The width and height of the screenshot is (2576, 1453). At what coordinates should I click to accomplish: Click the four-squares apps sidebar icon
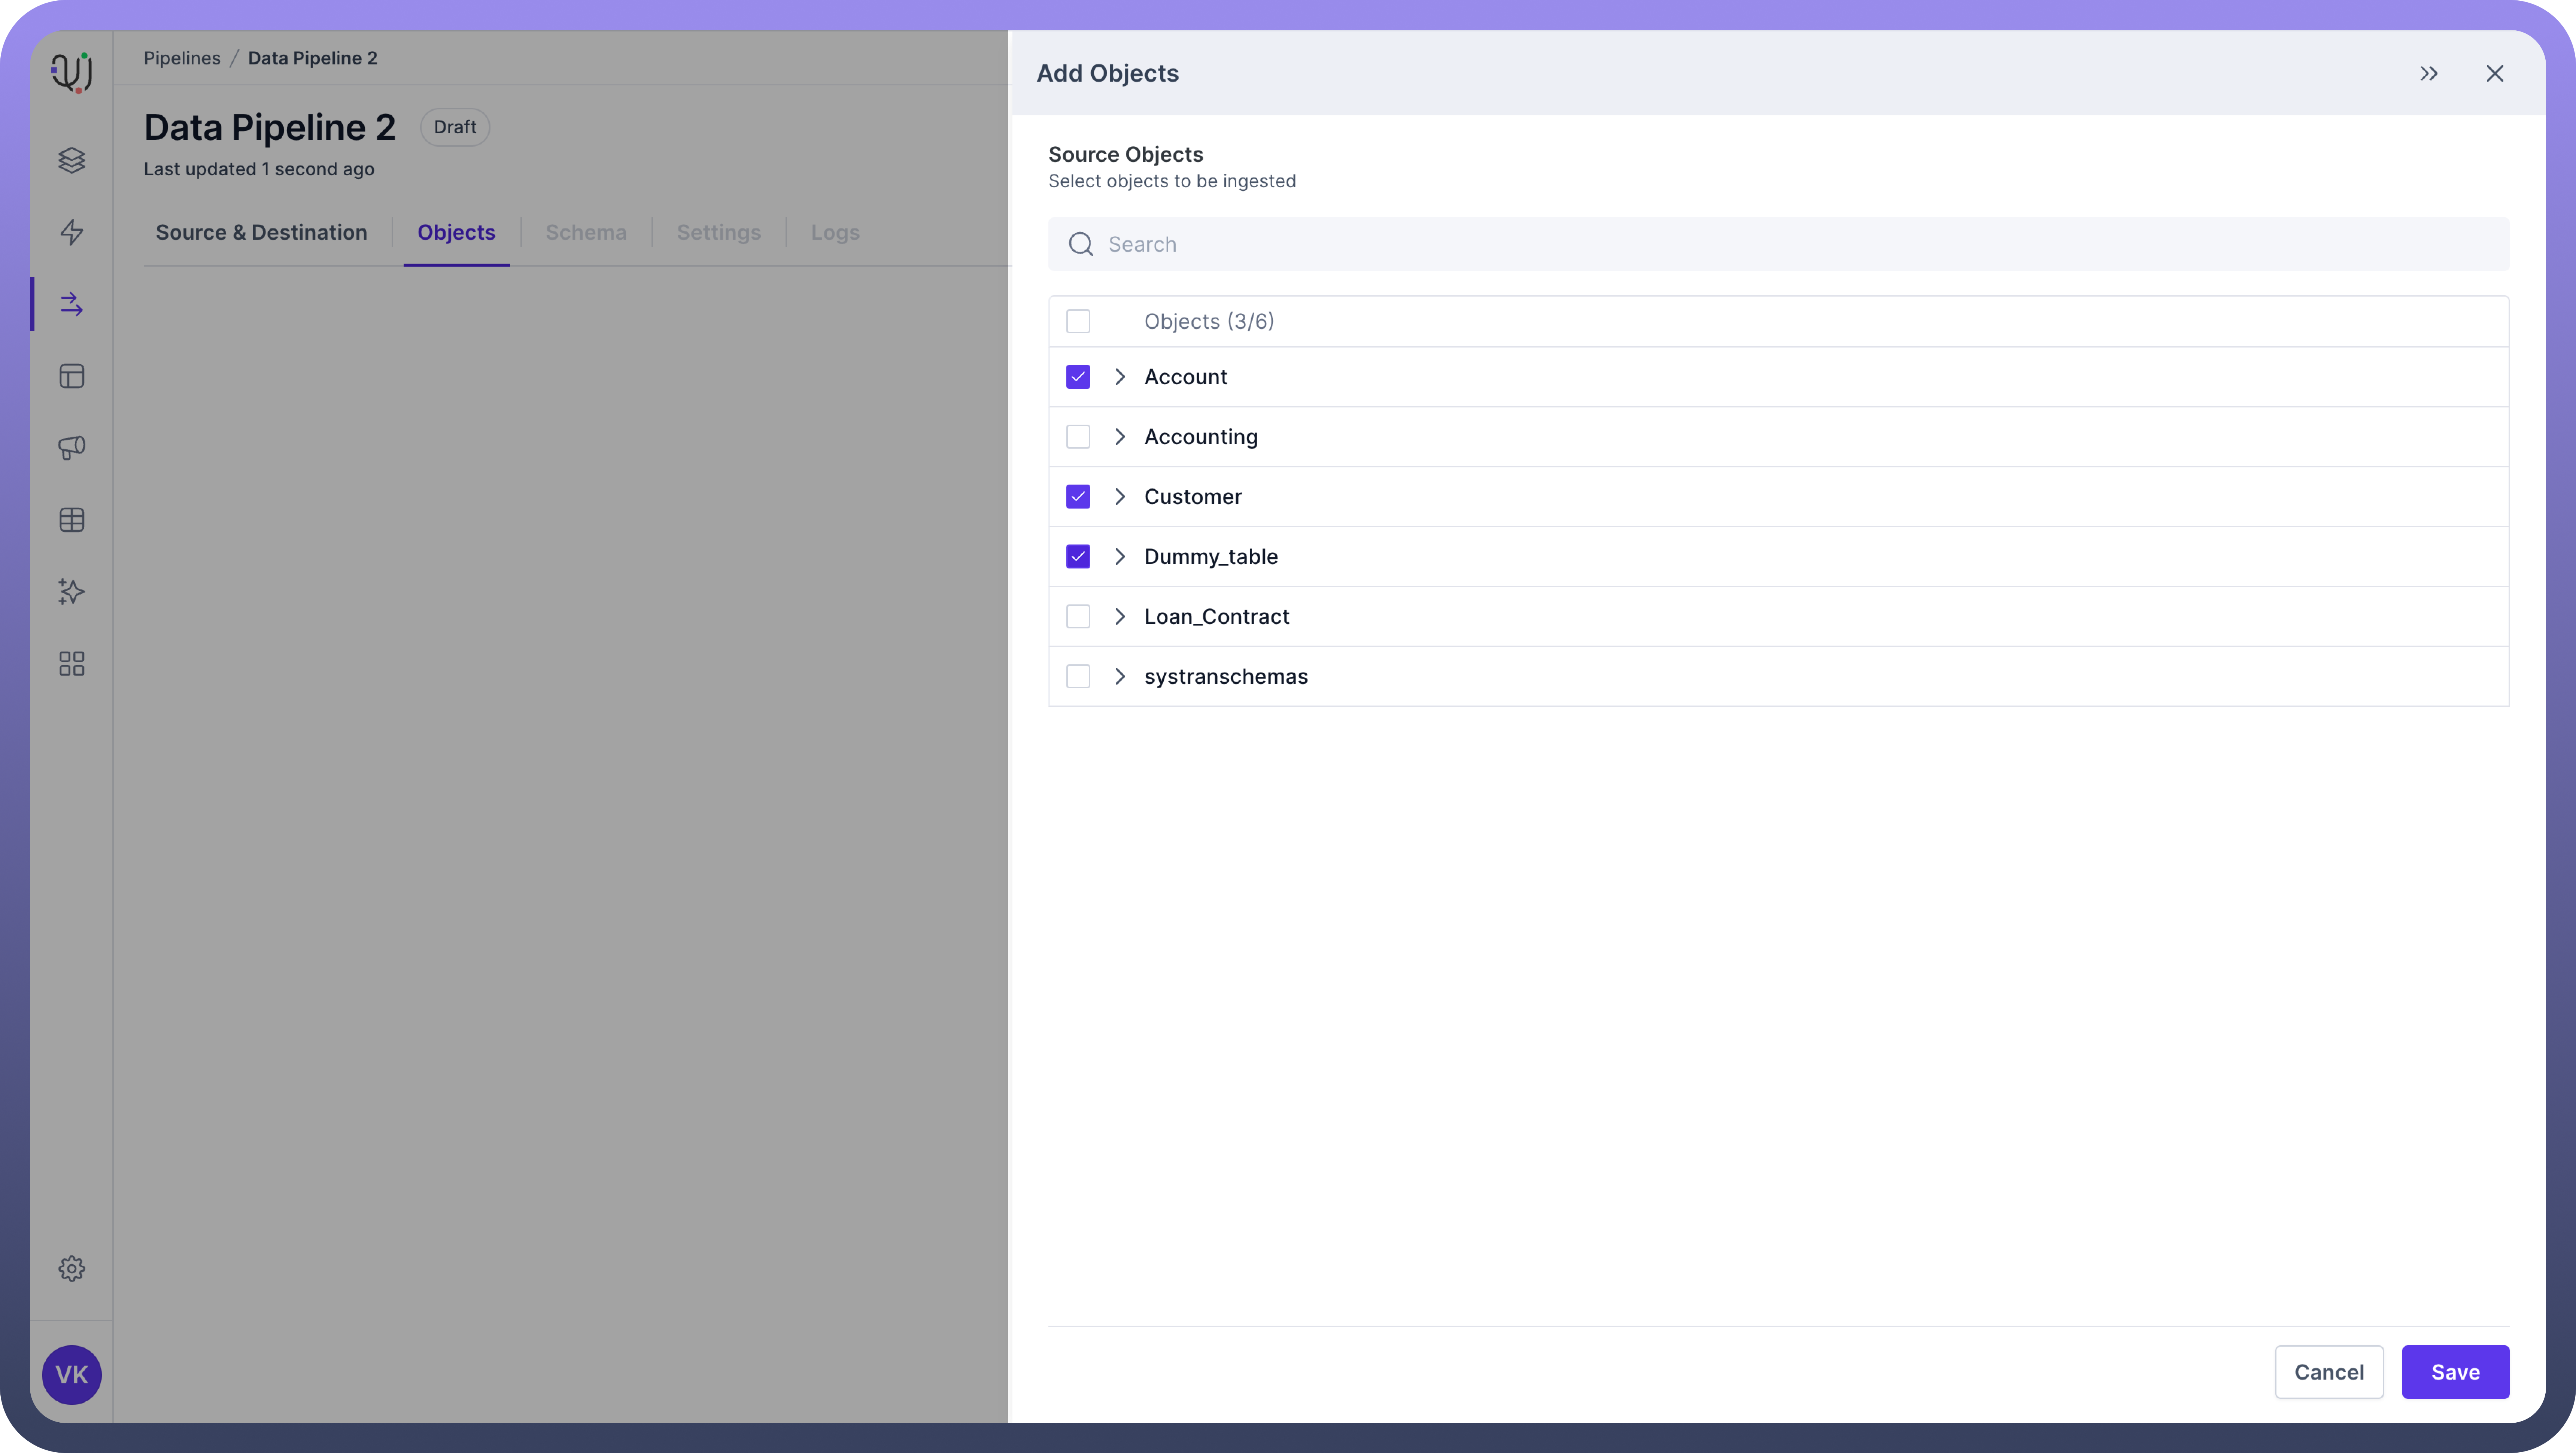pos(71,664)
